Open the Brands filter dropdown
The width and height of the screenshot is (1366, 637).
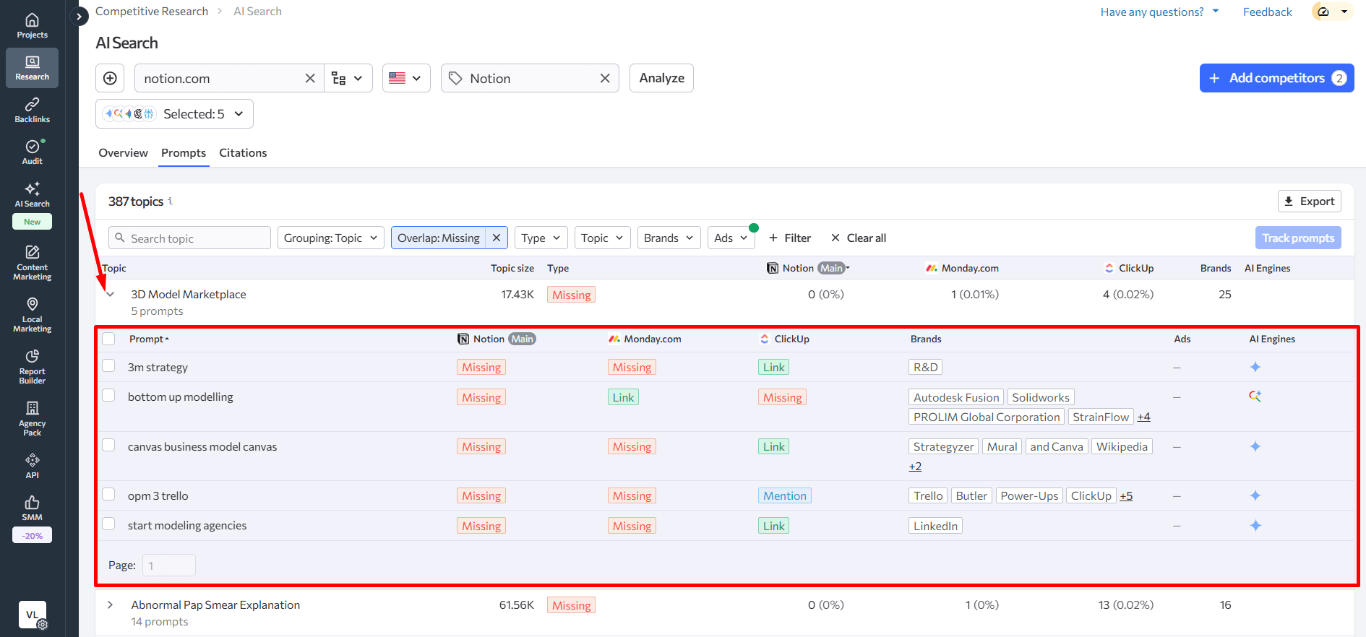coord(669,238)
